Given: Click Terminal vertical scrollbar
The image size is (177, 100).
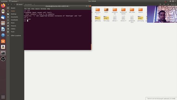Looking at the screenshot, I should [x=91, y=47].
